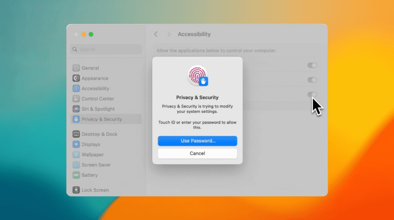Image resolution: width=394 pixels, height=220 pixels.
Task: Open Screen Saver settings
Action: coord(106,165)
